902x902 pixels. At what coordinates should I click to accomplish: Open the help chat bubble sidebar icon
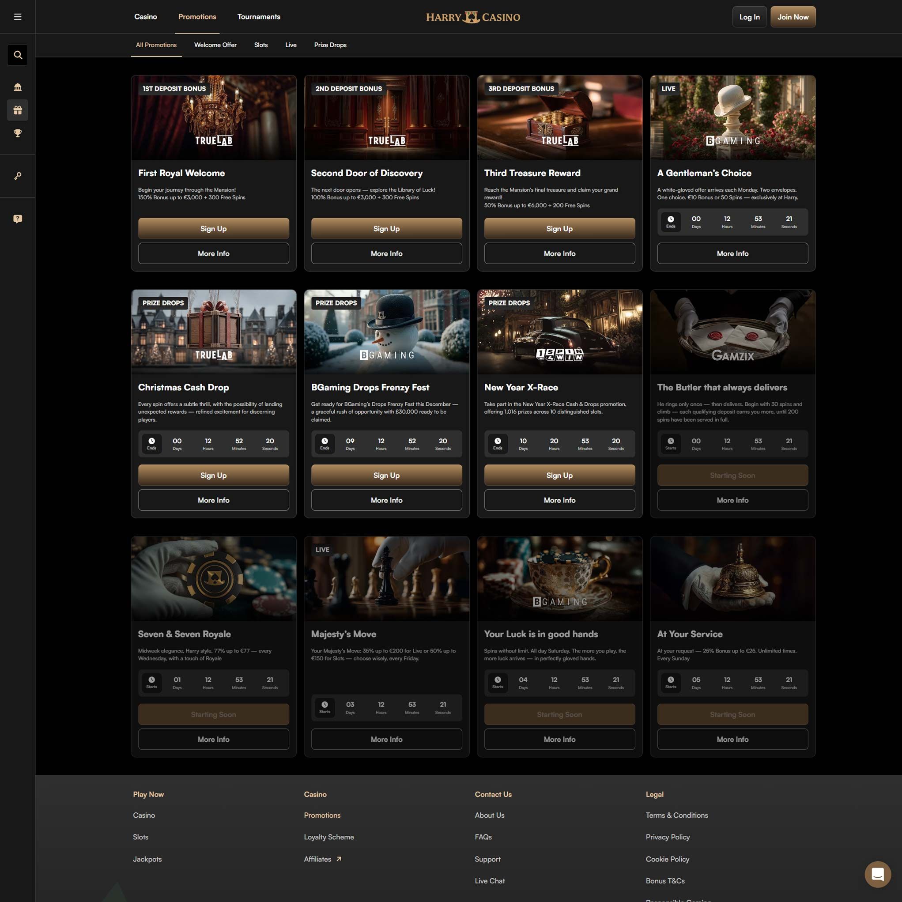(x=18, y=219)
